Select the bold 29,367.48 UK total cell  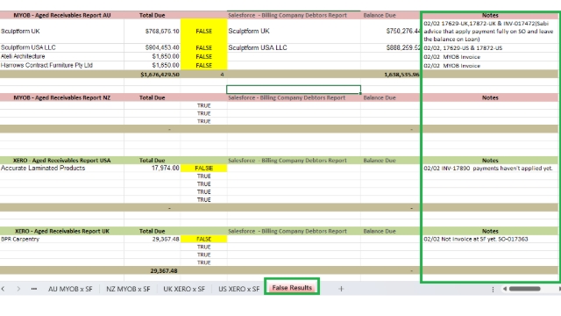click(x=153, y=271)
